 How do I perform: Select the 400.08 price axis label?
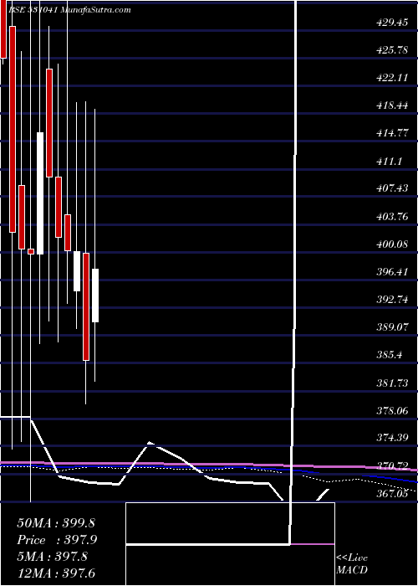pyautogui.click(x=392, y=244)
